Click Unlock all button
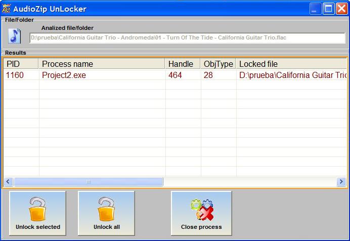The width and height of the screenshot is (350, 241). 107,213
